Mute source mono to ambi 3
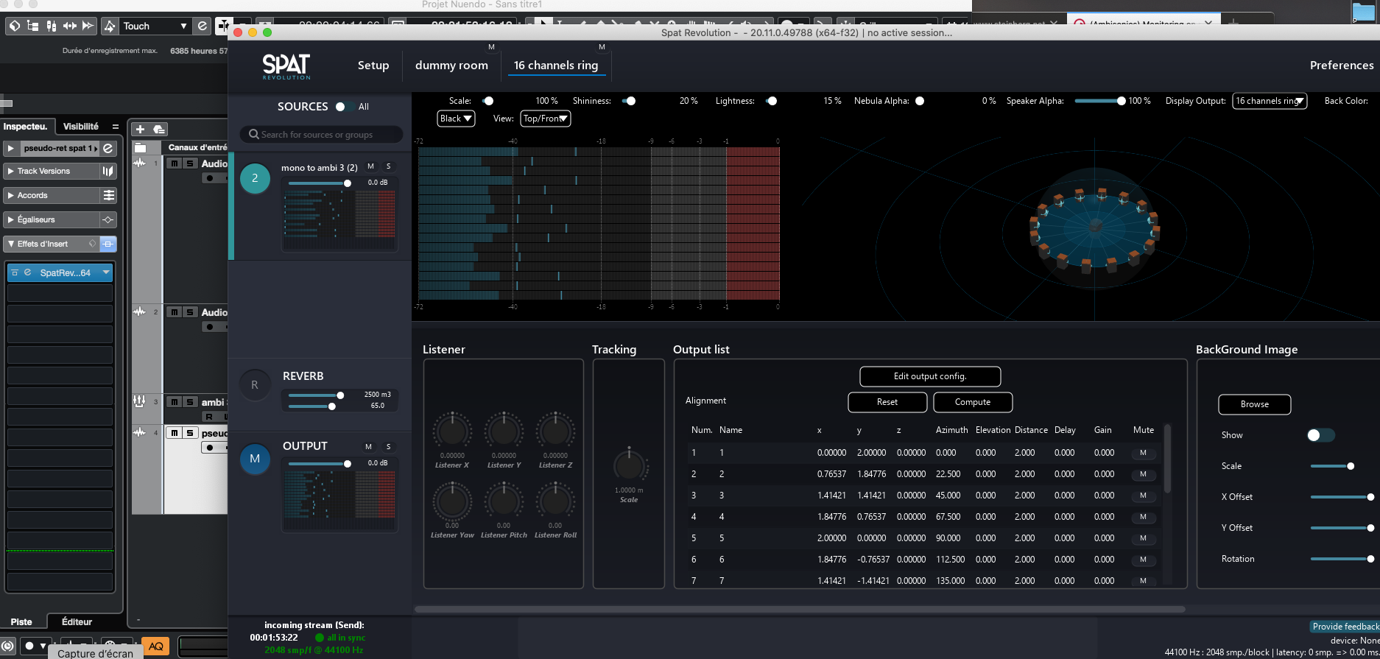The width and height of the screenshot is (1380, 659). coord(370,166)
